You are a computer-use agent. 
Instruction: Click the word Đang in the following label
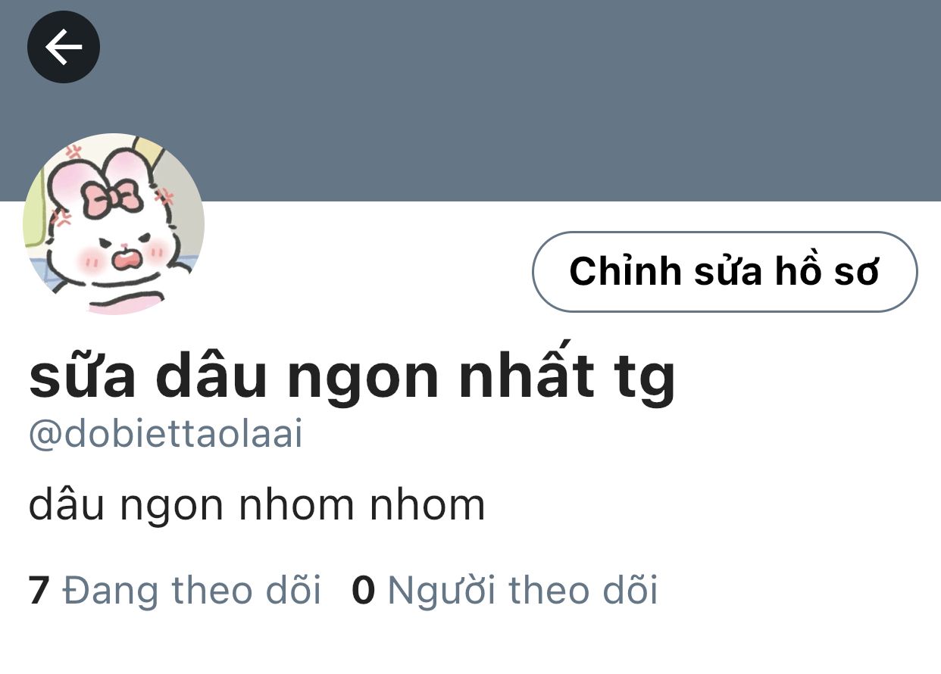point(111,591)
